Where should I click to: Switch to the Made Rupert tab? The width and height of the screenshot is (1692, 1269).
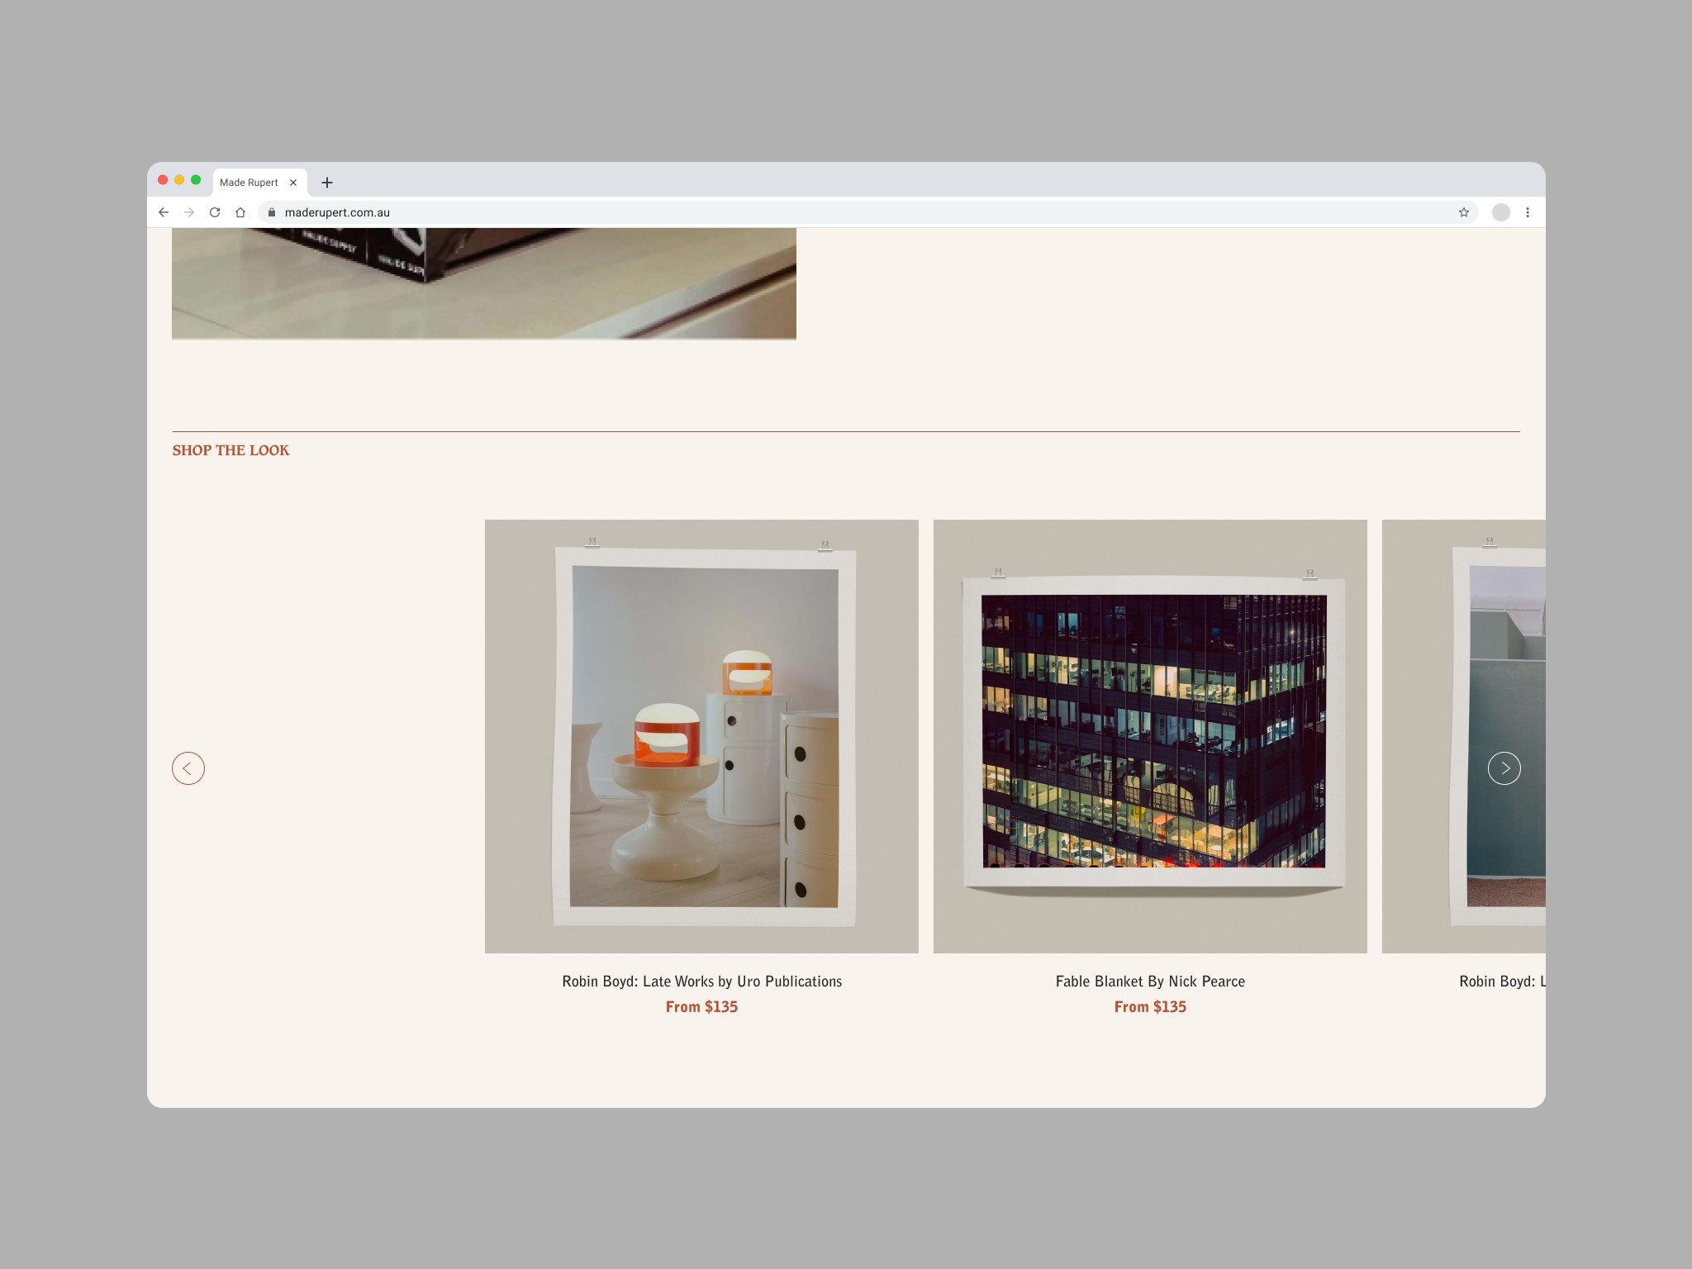(249, 183)
